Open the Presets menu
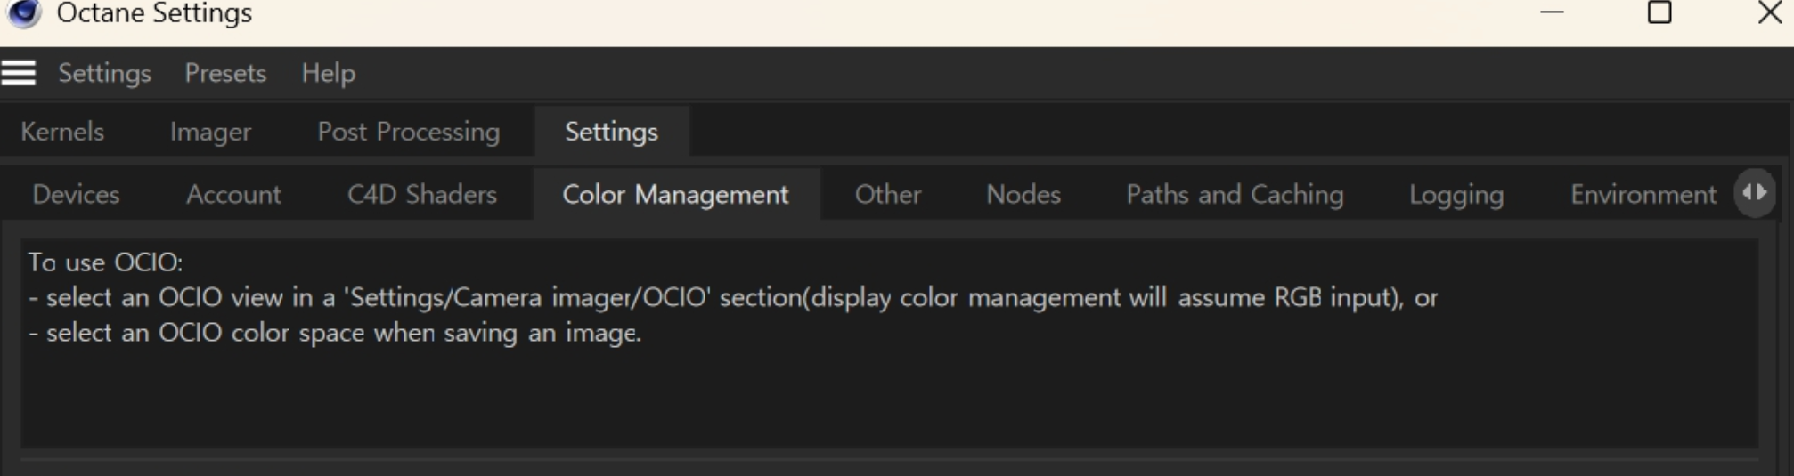 click(x=225, y=73)
